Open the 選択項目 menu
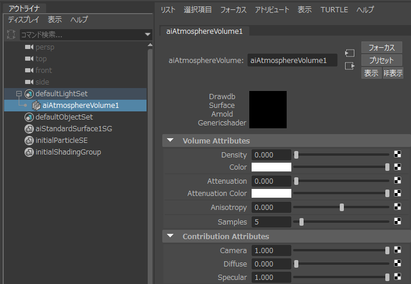This screenshot has width=411, height=284. pyautogui.click(x=198, y=10)
